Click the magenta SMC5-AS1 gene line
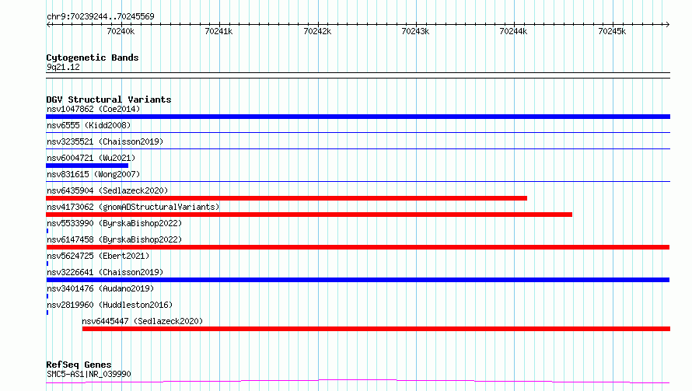The image size is (692, 391). point(358,382)
